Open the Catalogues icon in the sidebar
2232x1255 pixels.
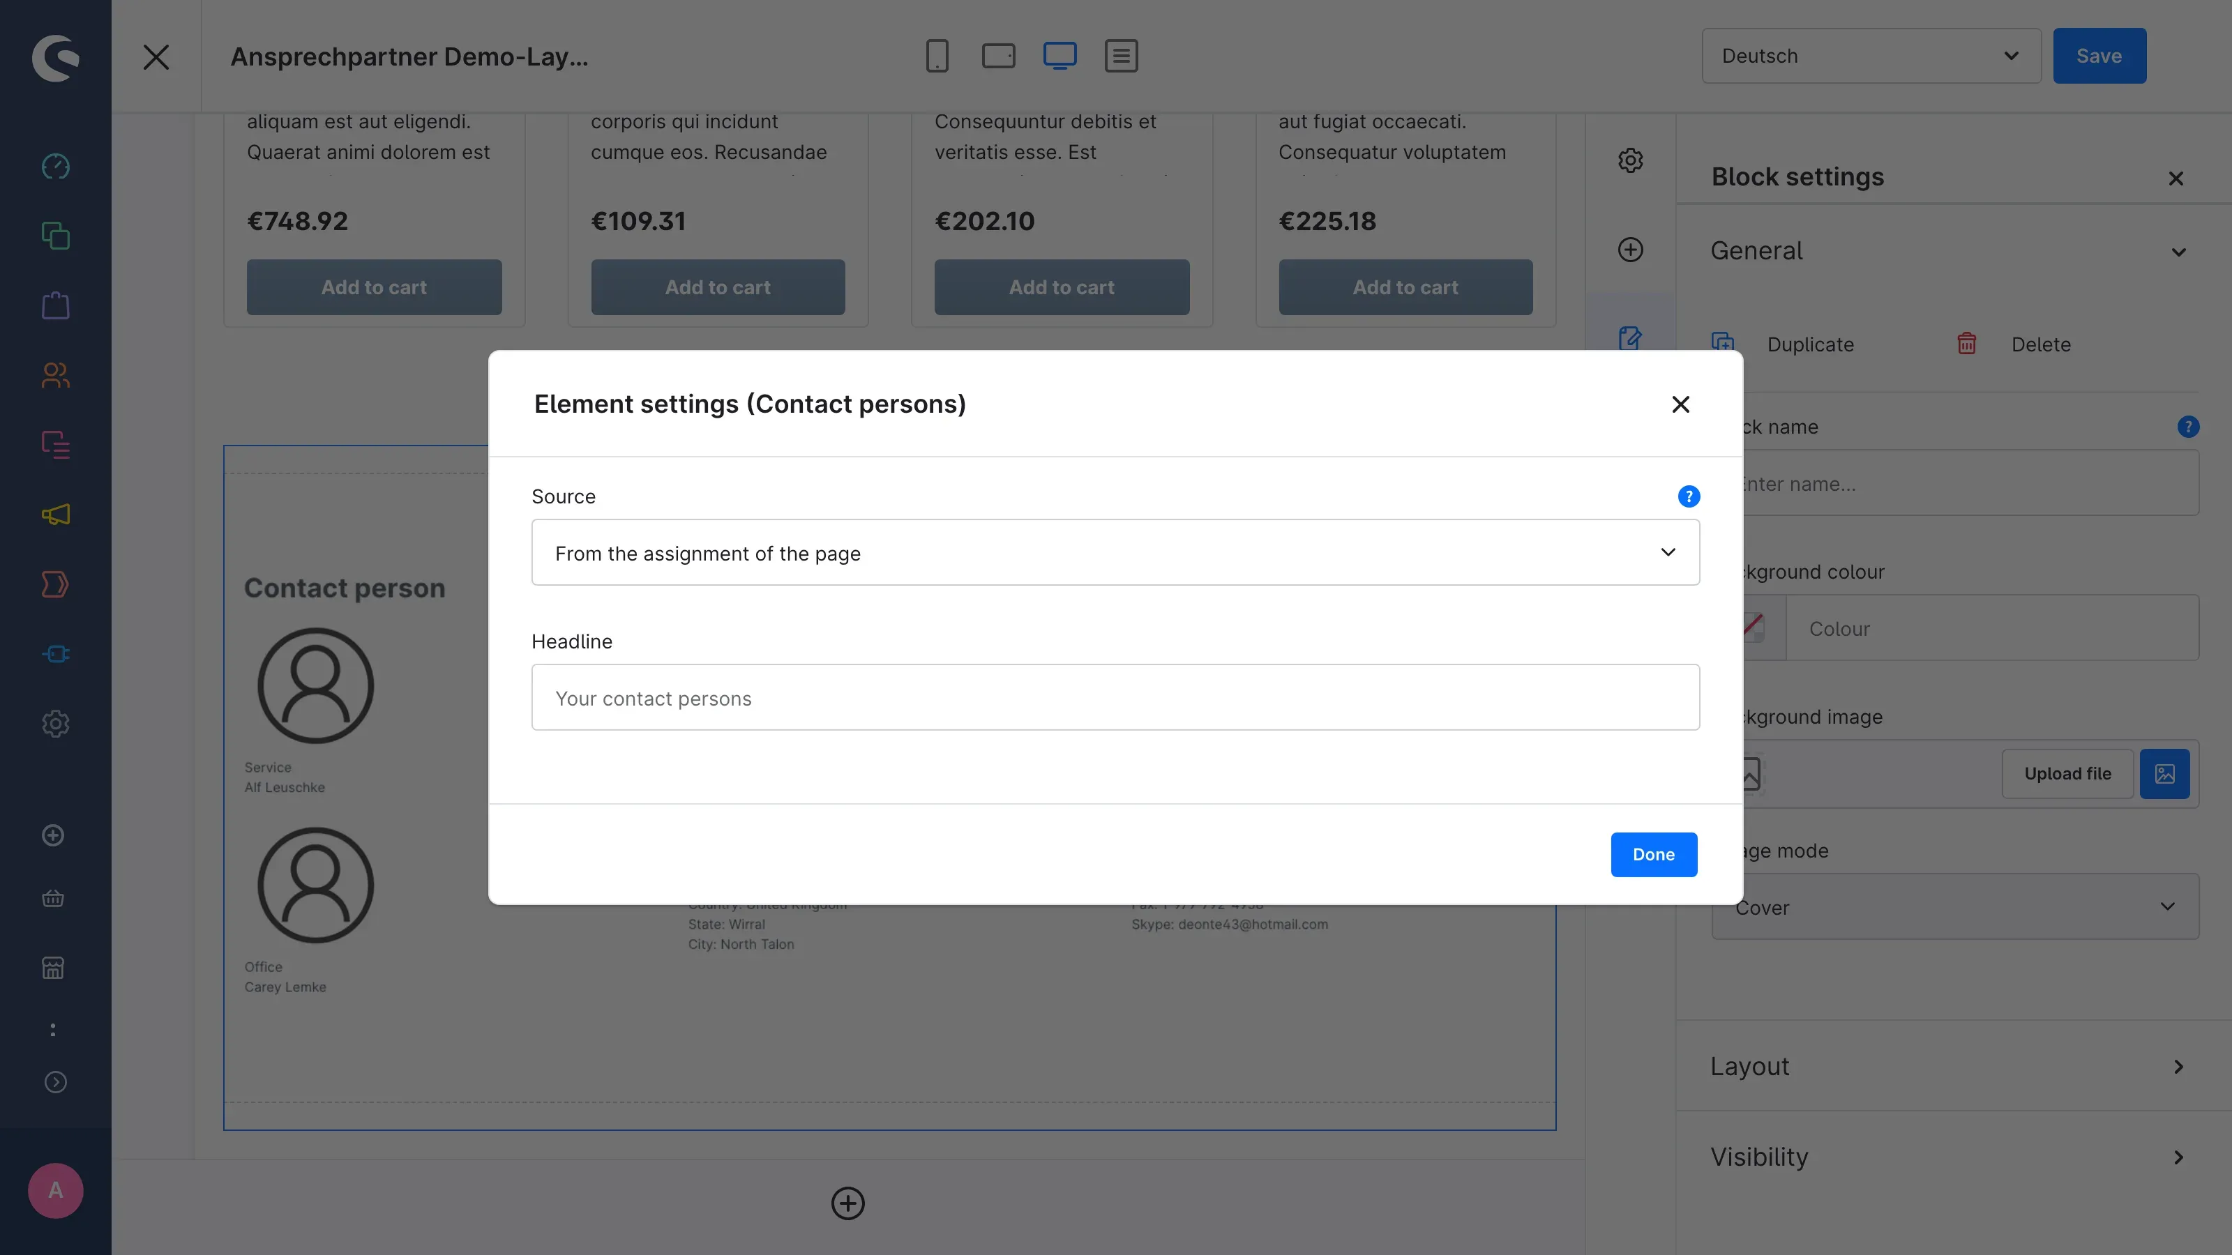click(x=56, y=236)
